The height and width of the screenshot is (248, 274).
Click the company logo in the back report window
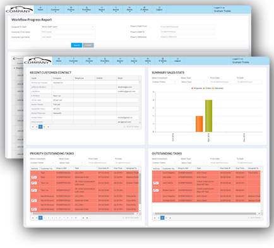[19, 9]
